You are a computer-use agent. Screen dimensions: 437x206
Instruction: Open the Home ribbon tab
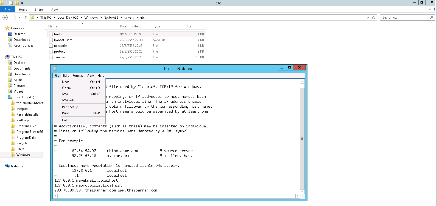pyautogui.click(x=23, y=10)
